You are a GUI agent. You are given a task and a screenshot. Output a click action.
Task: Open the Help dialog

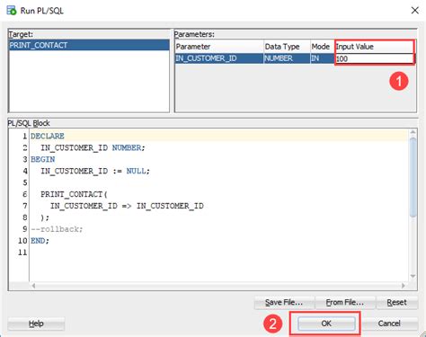pos(36,324)
